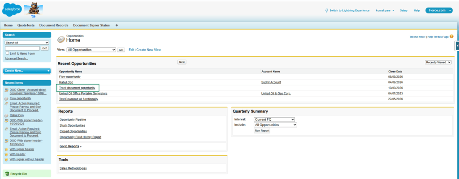Image resolution: width=459 pixels, height=179 pixels.
Task: Open the komal pare user menu
Action: (x=385, y=11)
